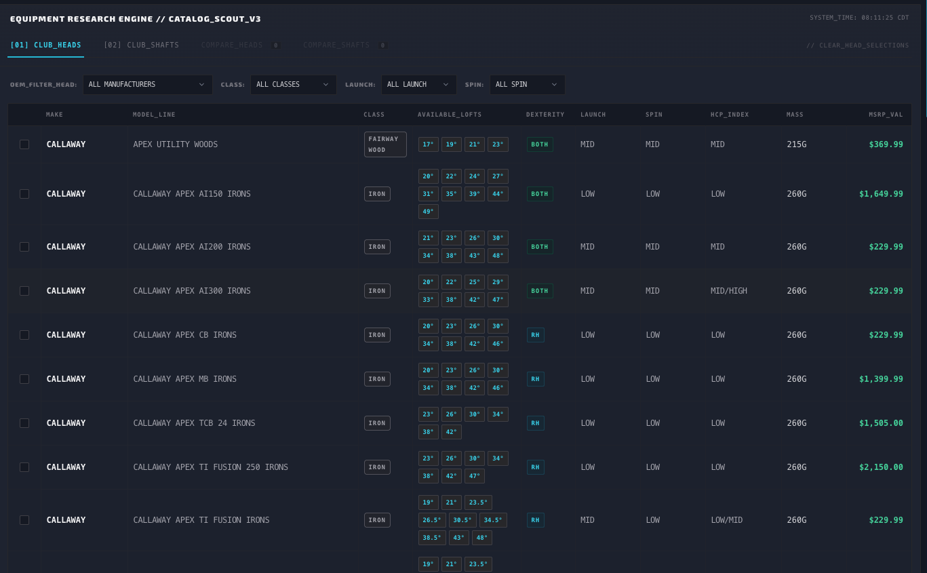Click the APEX UTILITY WOODS model name

click(x=176, y=144)
